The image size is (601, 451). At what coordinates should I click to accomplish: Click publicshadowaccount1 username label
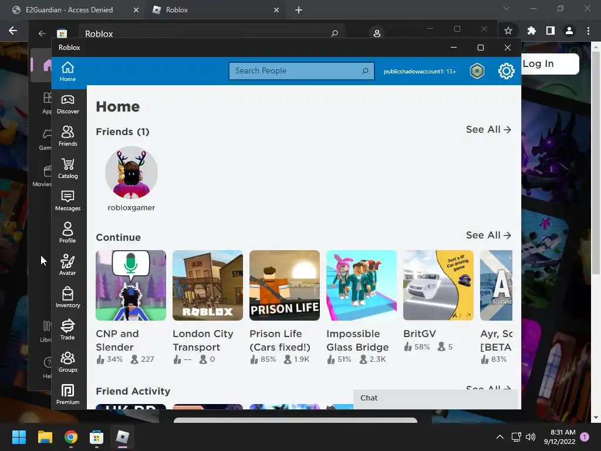pyautogui.click(x=420, y=71)
